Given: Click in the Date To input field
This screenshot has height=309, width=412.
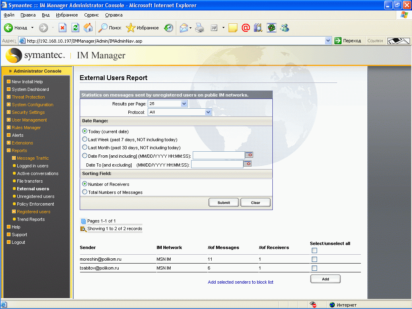Looking at the screenshot, I should tap(217, 165).
